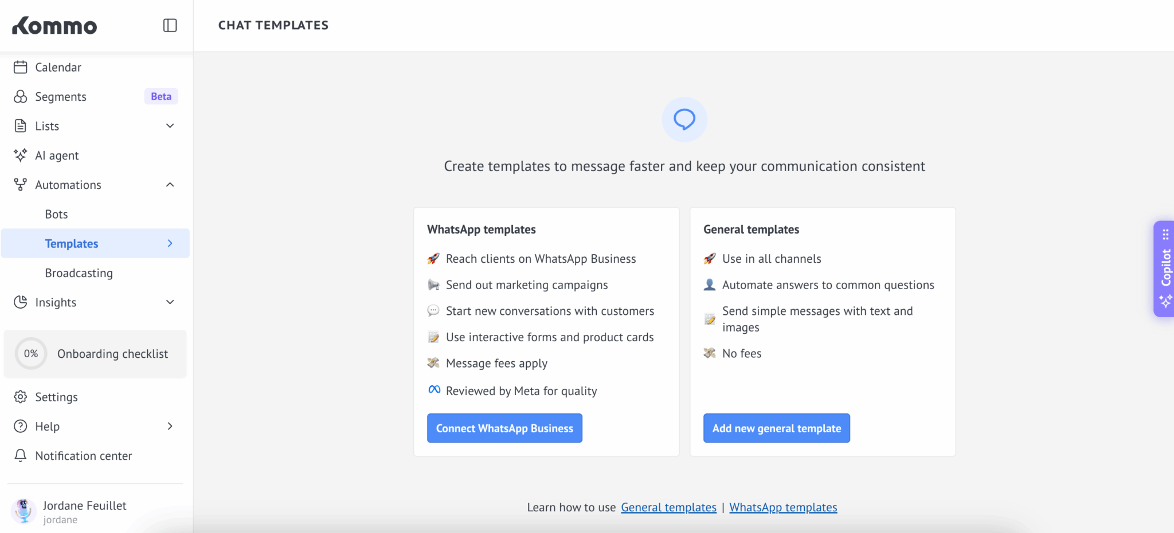
Task: Open the WhatsApp templates help link
Action: tap(783, 507)
